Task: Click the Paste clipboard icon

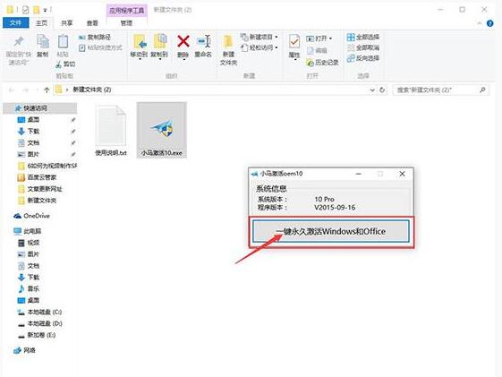Action: 63,41
